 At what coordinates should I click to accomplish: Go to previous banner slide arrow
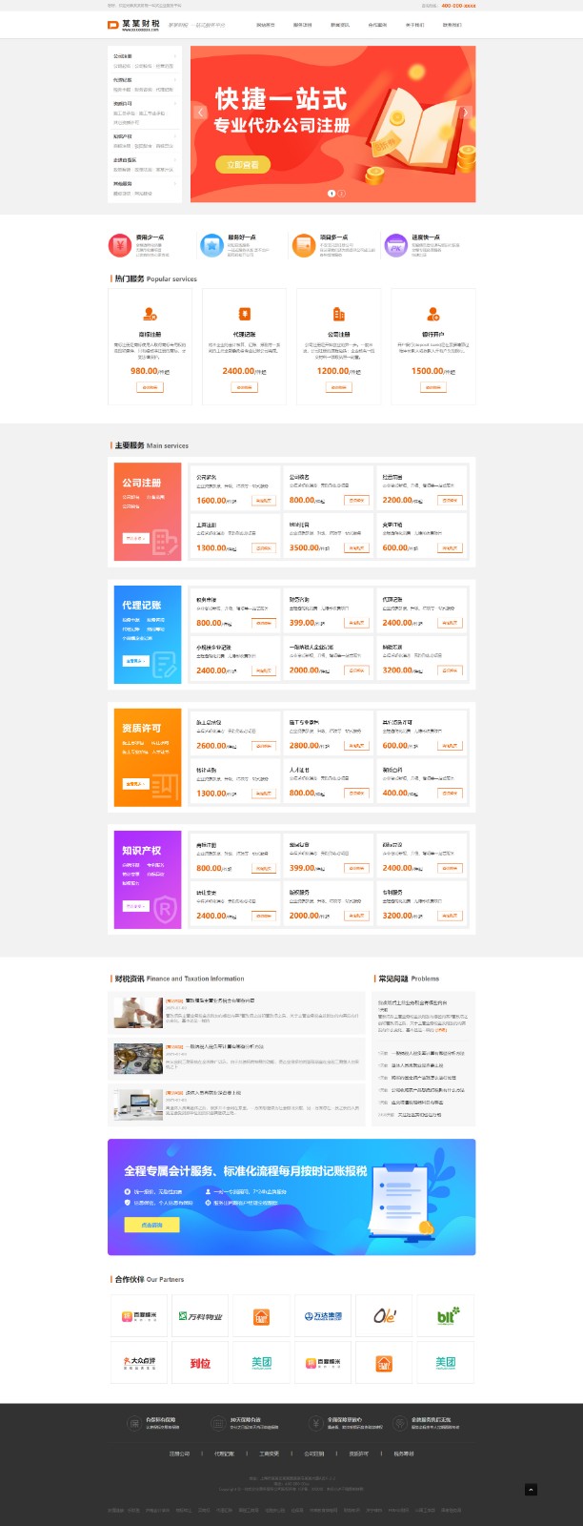tap(200, 113)
